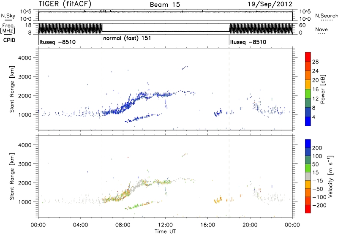The image size is (338, 234).
Task: Pick the Power colorbar segment between 16 and 20
Action: (308, 84)
